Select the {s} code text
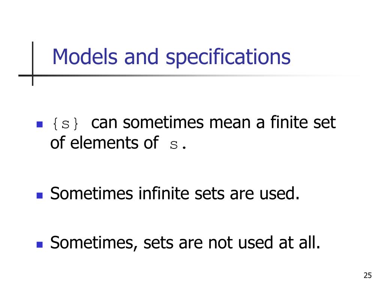This screenshot has height=288, width=384. pos(65,124)
